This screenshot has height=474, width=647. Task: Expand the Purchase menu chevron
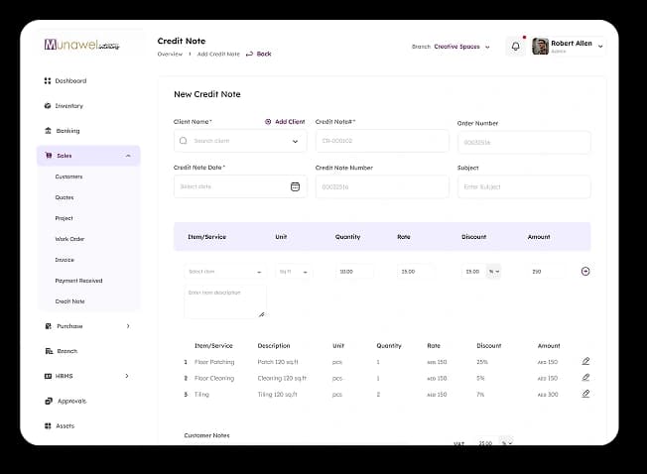[128, 326]
